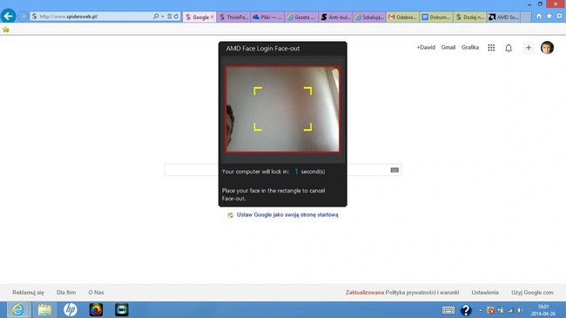This screenshot has width=566, height=318.
Task: Open the Google notifications bell
Action: 509,48
